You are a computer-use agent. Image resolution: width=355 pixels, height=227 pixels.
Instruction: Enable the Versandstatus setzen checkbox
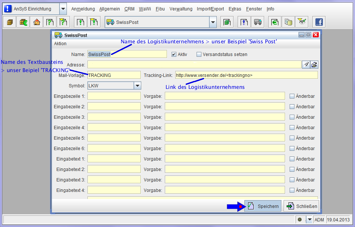[199, 54]
